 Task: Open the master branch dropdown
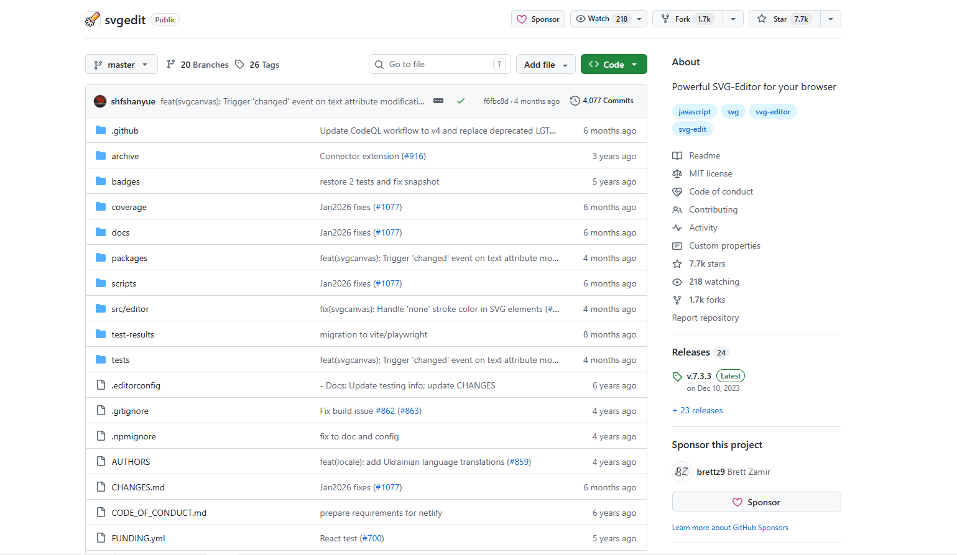pyautogui.click(x=121, y=65)
